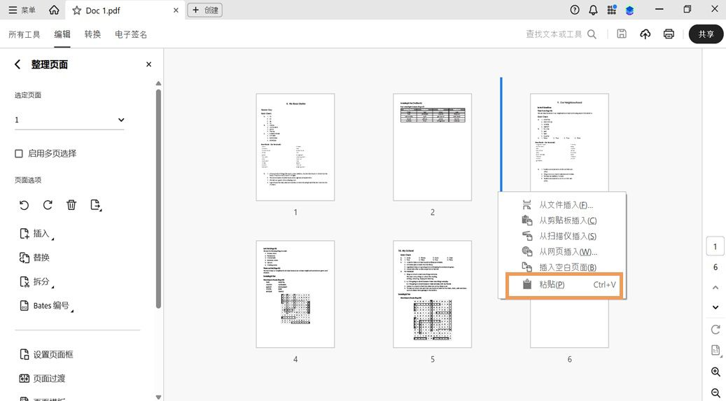
Task: Rotate page clockwise icon in panel
Action: coord(48,204)
